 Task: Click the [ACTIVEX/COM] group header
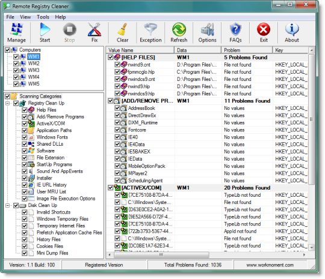click(207, 188)
